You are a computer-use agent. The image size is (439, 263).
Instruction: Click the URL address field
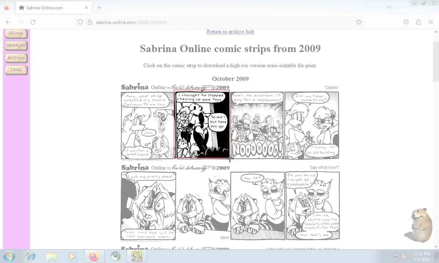pos(219,22)
